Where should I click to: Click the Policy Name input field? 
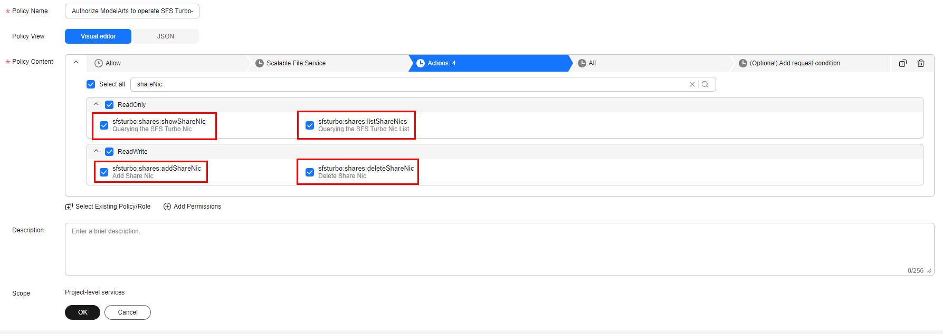click(132, 11)
